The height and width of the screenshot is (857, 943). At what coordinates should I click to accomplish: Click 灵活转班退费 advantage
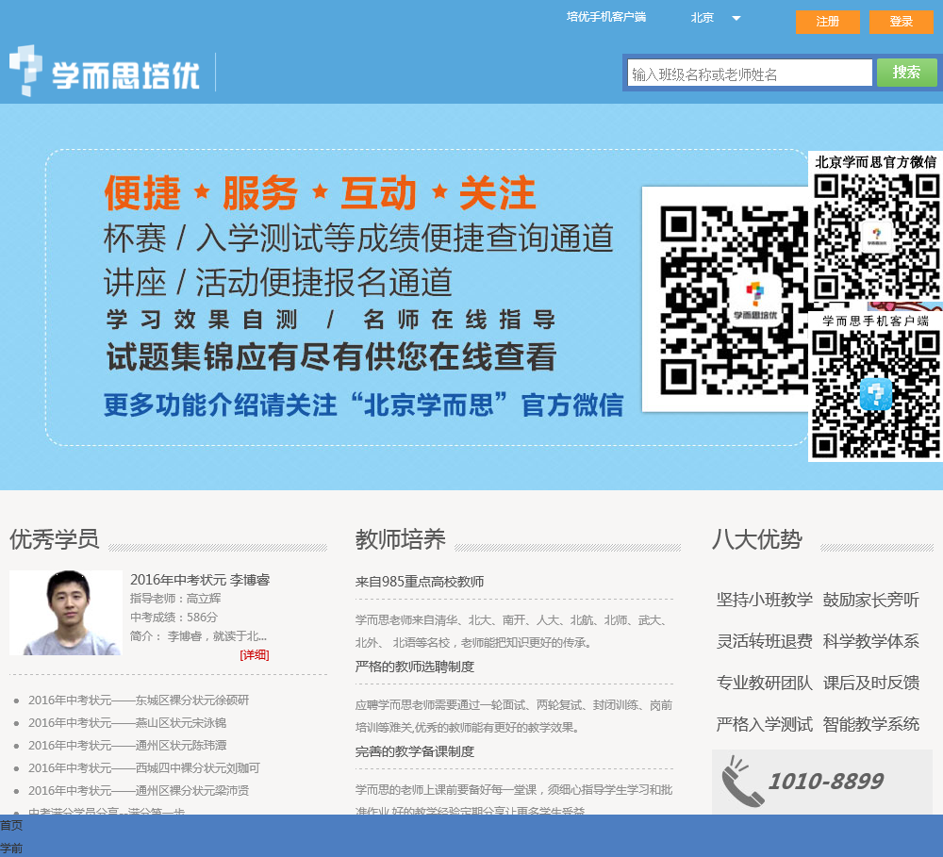pyautogui.click(x=765, y=641)
